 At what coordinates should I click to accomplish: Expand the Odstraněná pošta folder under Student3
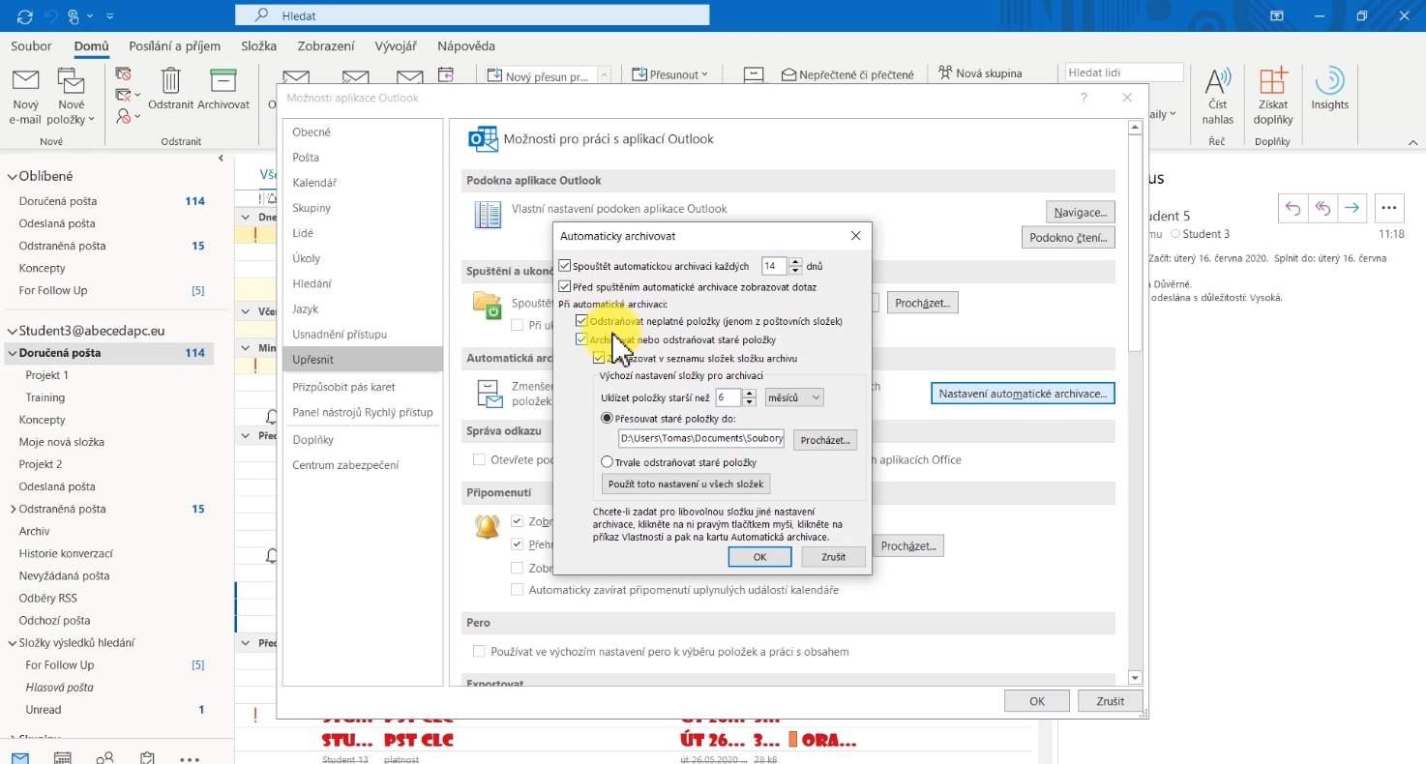(x=13, y=509)
